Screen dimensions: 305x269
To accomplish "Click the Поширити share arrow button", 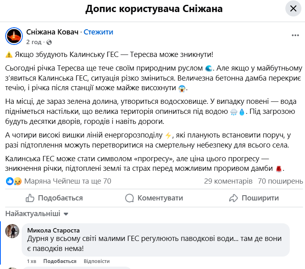I will (x=254, y=198).
